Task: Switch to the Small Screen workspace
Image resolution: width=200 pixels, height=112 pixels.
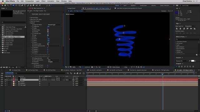Action: click(143, 6)
